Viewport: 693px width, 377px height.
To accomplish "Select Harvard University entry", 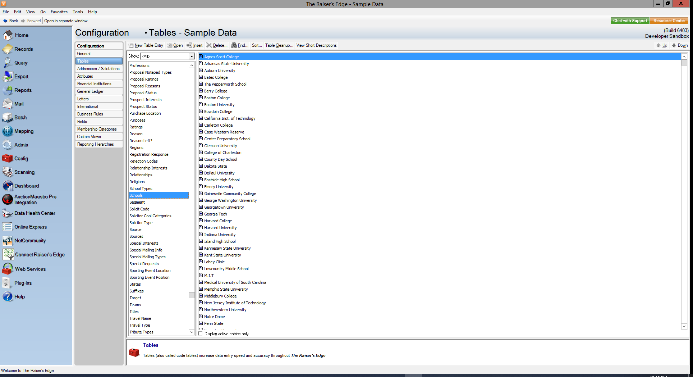I will [x=220, y=228].
